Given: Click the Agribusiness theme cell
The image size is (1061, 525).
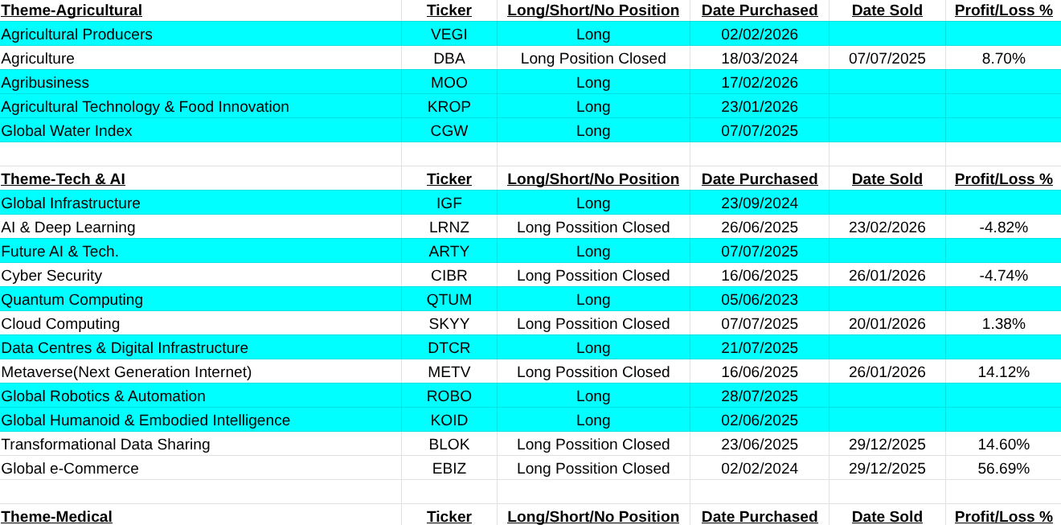Looking at the screenshot, I should [x=45, y=83].
